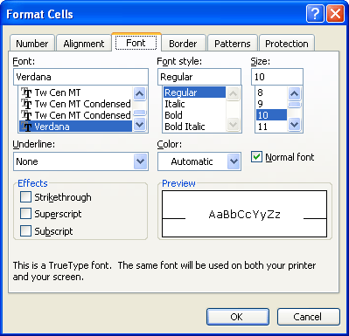This screenshot has height=336, width=349.
Task: Select Bold Italic in font style list
Action: pos(185,127)
